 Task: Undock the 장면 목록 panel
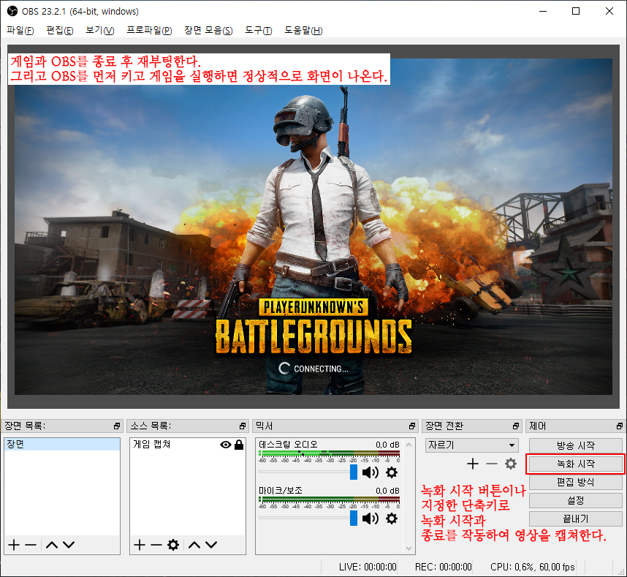click(117, 426)
